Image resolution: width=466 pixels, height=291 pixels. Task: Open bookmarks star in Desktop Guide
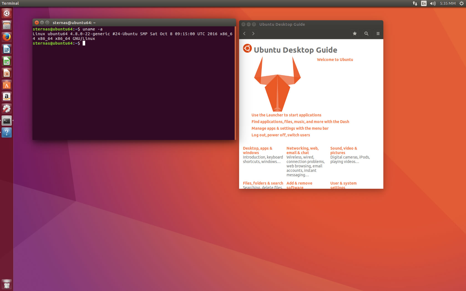point(355,34)
